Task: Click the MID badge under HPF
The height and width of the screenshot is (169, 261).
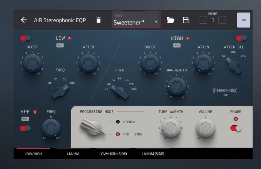Action: tap(25, 119)
